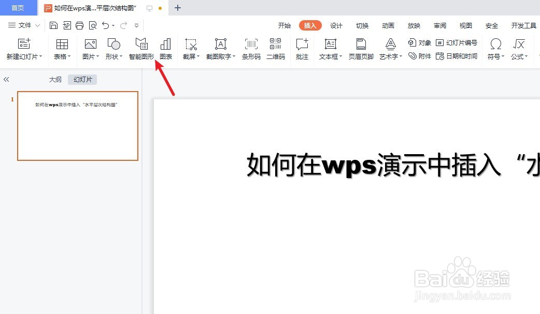The width and height of the screenshot is (540, 314).
Task: Open the quick access toolbar customize dropdown
Action: (136, 25)
